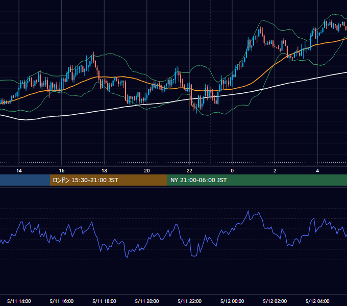The width and height of the screenshot is (347, 306).
Task: Select the 5/11 22:00 date label
Action: coord(190,301)
